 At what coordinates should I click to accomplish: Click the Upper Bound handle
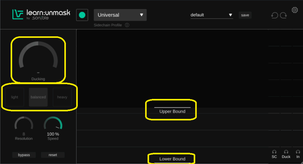tap(172, 108)
